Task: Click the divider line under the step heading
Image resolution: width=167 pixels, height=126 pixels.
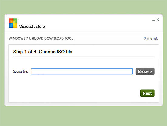Action: [83, 57]
